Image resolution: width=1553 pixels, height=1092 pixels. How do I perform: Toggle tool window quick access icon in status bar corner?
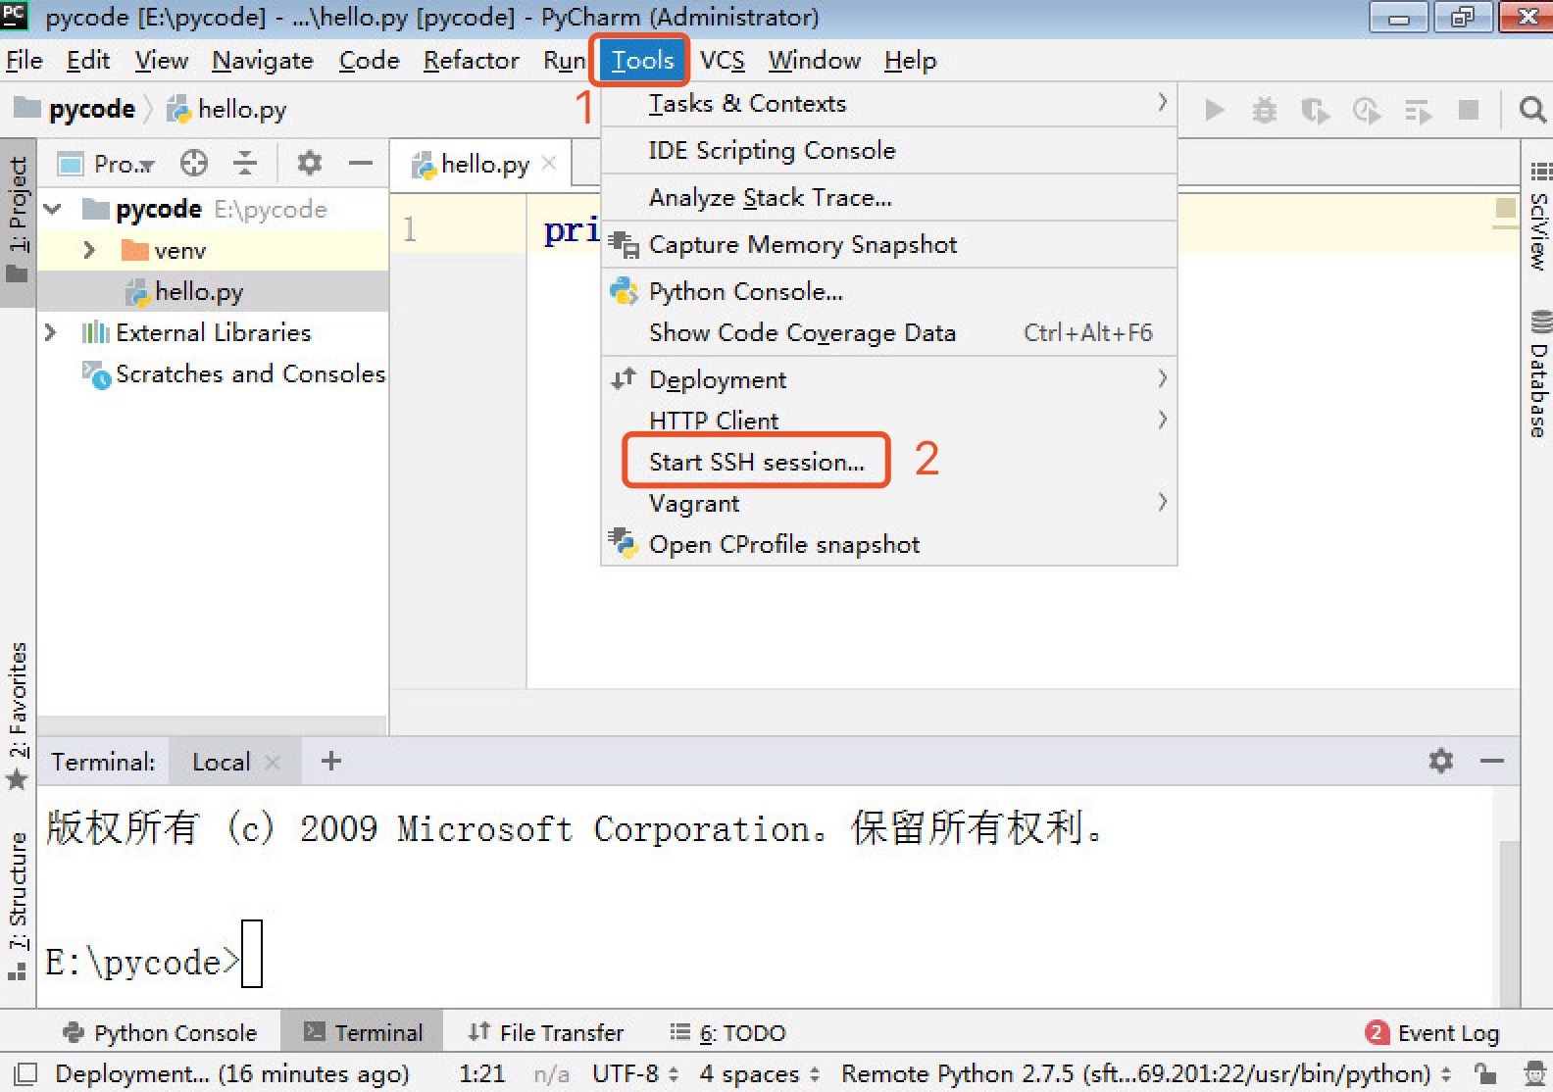point(25,1073)
